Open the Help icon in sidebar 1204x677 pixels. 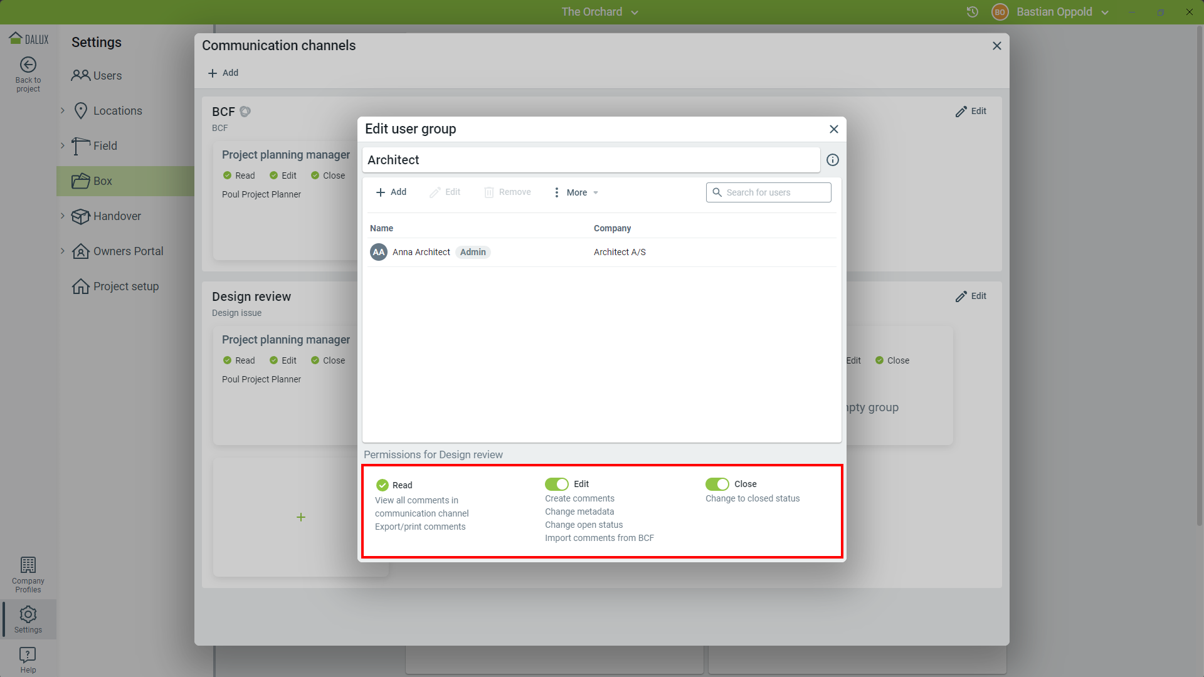28,656
